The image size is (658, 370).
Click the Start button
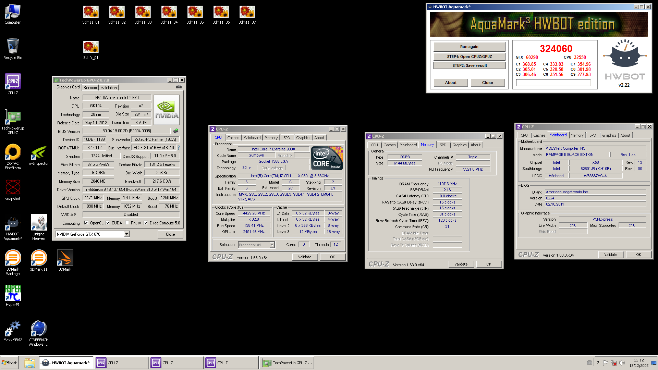[9, 363]
